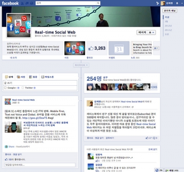
Task: Open friend requests icon in top bar
Action: pyautogui.click(x=23, y=3)
